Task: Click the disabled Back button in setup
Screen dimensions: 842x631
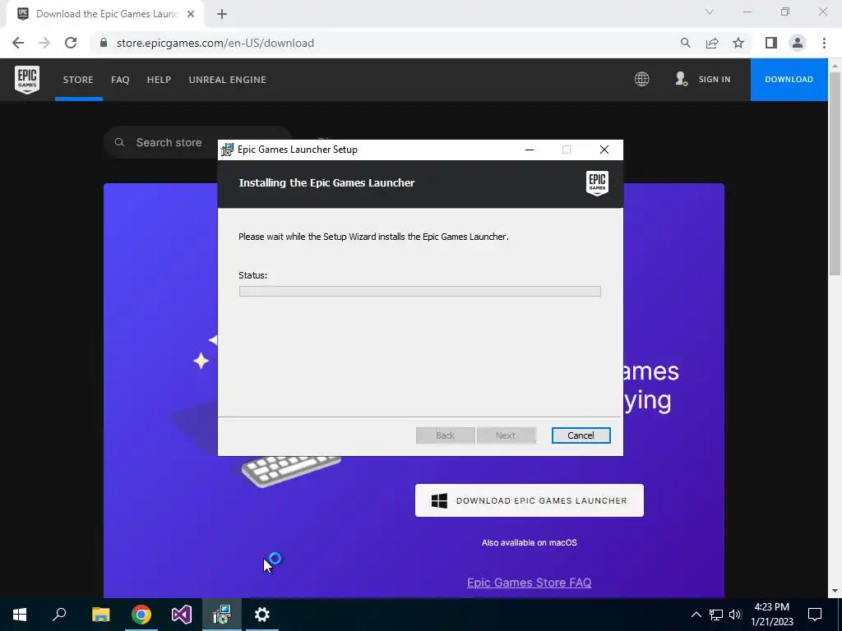Action: pos(445,435)
